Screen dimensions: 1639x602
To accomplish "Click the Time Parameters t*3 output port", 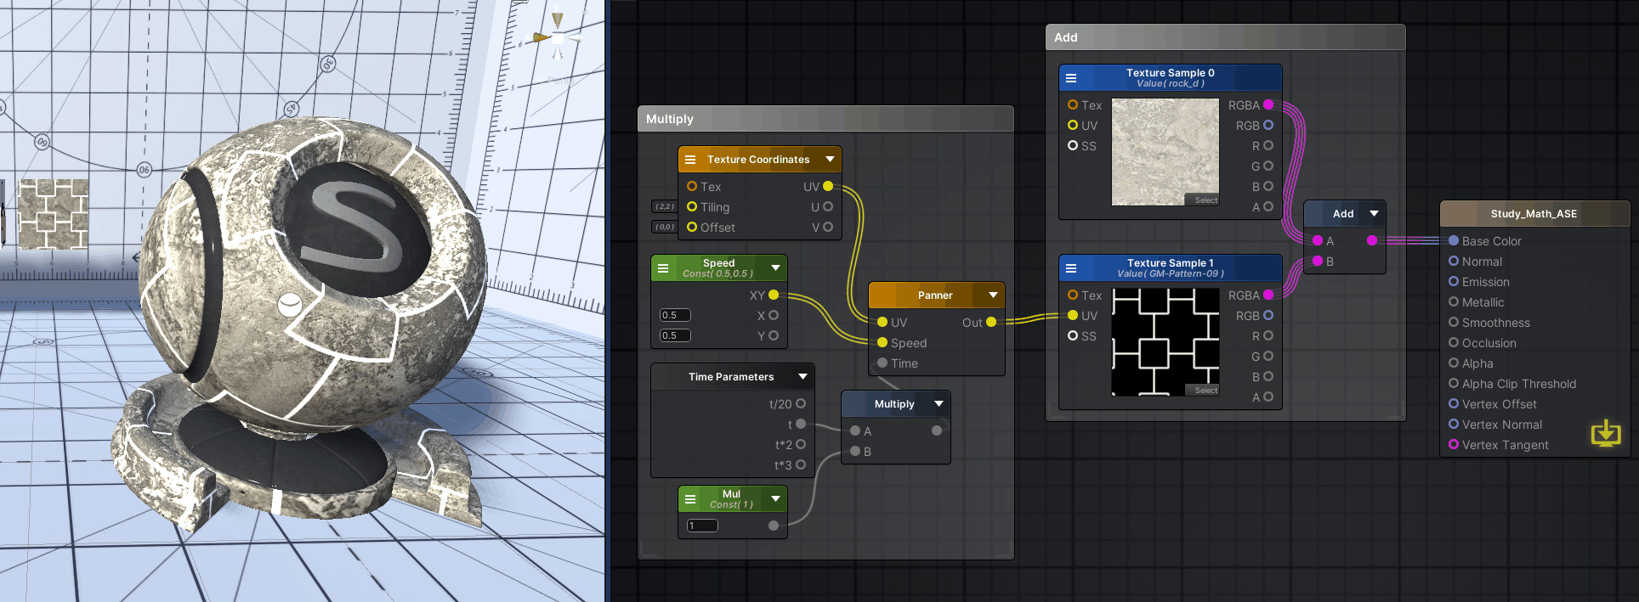I will pos(801,465).
